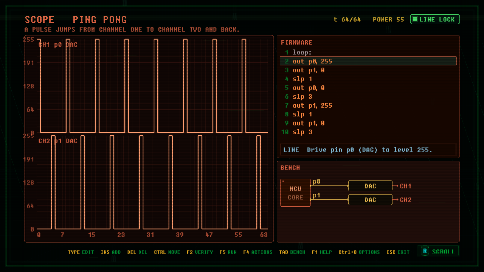The width and height of the screenshot is (484, 272).
Task: Click the CH2 p1 DAC channel label
Action: click(58, 141)
